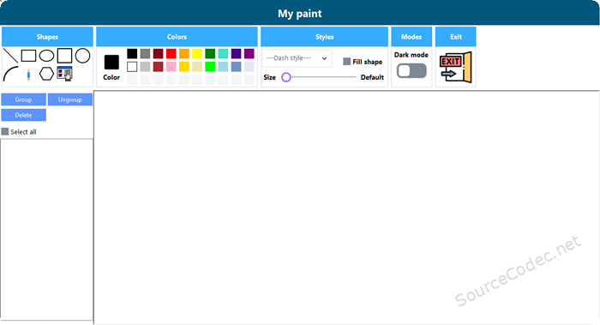Pick the steel blue palette swatch

(236, 67)
